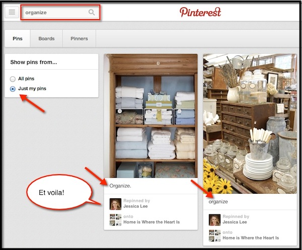Select the All pins radio button
Screen dimensions: 302x250
point(13,79)
